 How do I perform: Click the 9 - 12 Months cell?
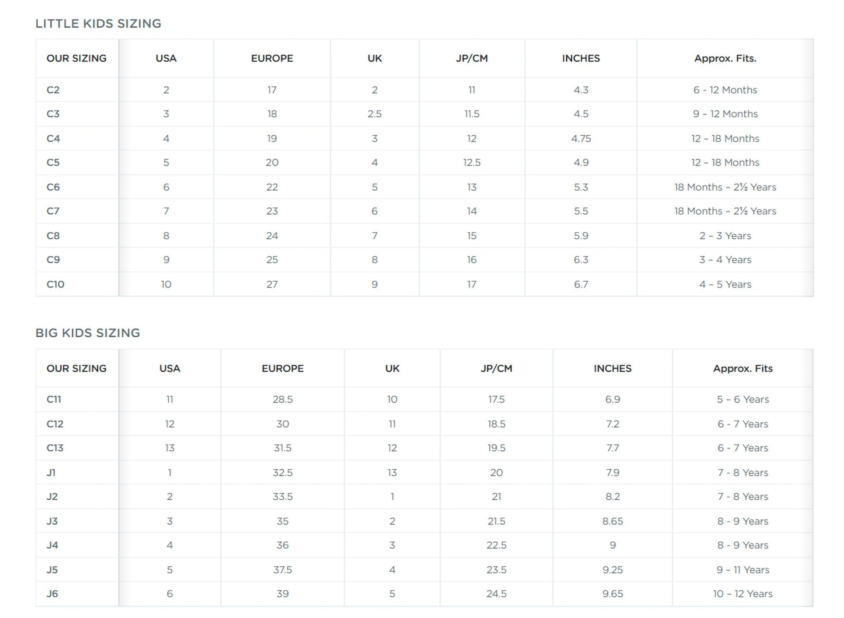tap(725, 114)
